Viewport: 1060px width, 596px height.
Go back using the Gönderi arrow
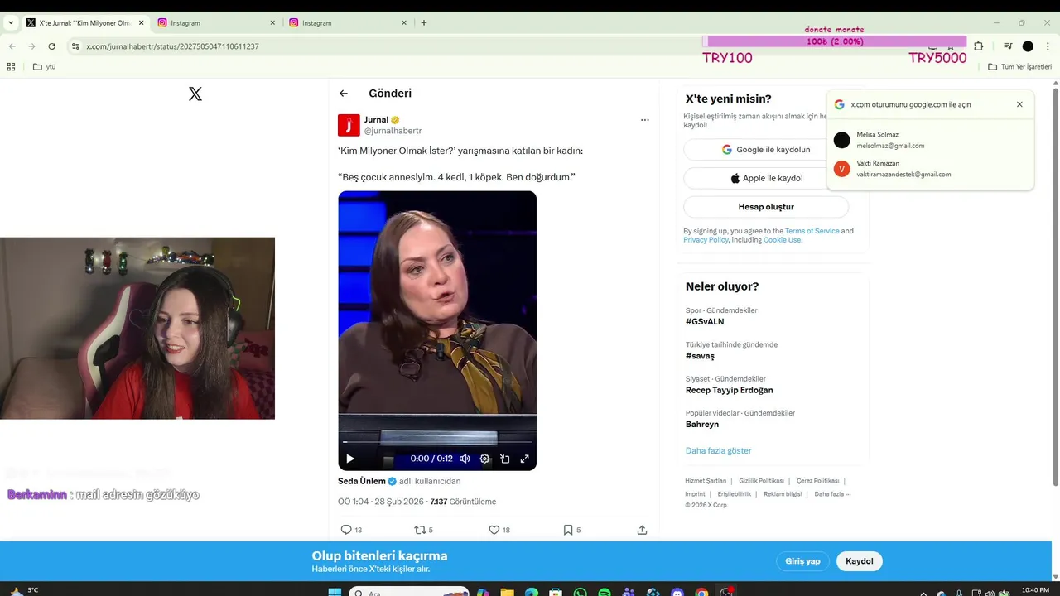click(344, 94)
